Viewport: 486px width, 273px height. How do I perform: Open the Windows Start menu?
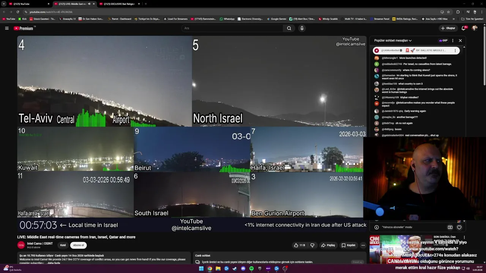[x=201, y=268]
